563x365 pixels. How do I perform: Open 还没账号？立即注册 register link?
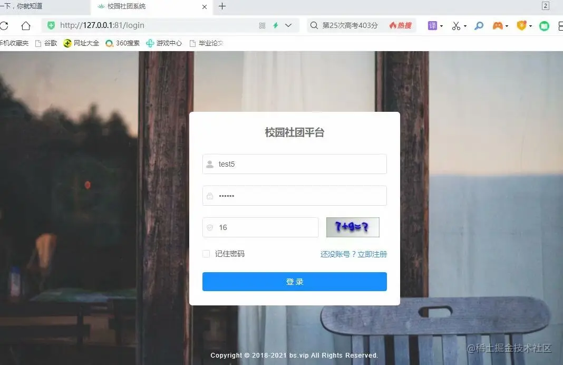[x=354, y=254]
